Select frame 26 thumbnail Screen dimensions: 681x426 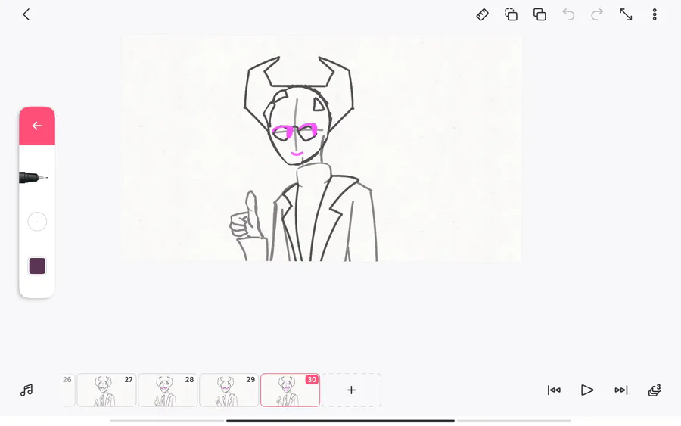(69, 390)
